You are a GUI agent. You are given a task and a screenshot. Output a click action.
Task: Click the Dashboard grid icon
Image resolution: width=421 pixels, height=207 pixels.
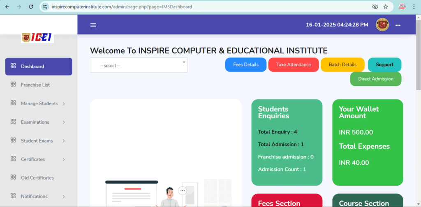point(13,66)
